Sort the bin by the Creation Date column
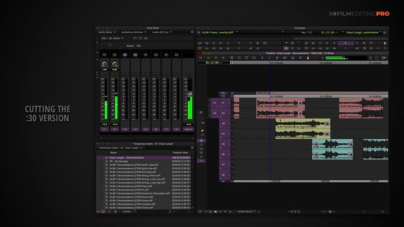The height and width of the screenshot is (227, 404). pyautogui.click(x=180, y=153)
